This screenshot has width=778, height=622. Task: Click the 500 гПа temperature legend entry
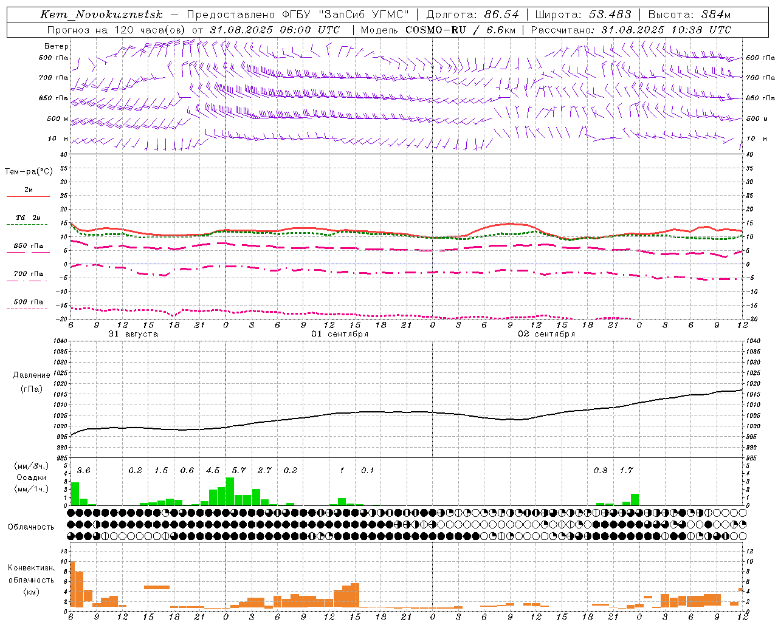[x=28, y=302]
